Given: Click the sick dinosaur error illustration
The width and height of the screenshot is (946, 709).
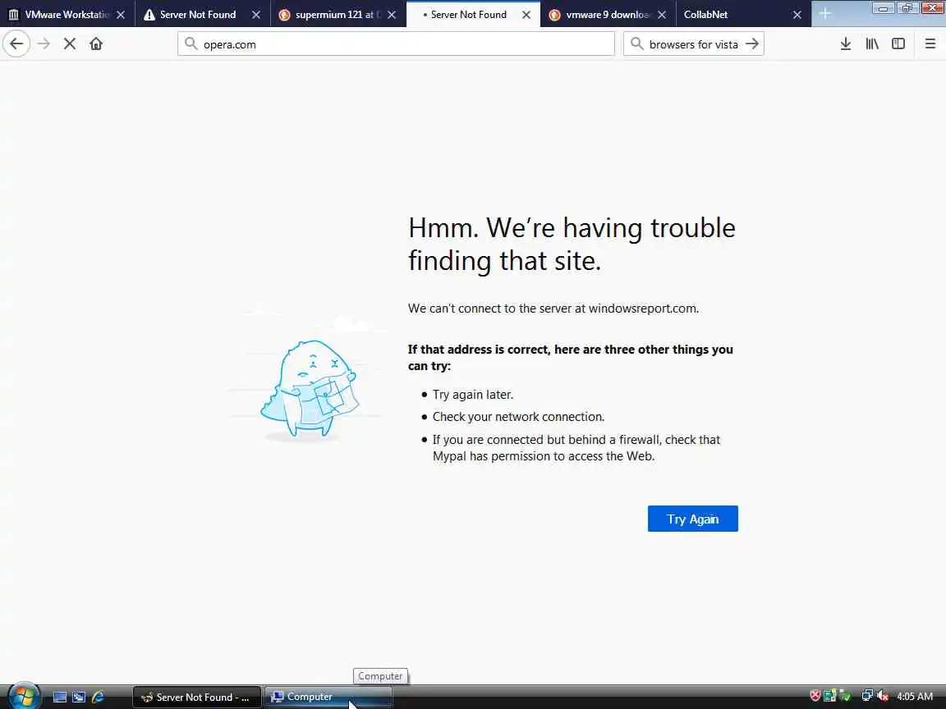Looking at the screenshot, I should 310,389.
